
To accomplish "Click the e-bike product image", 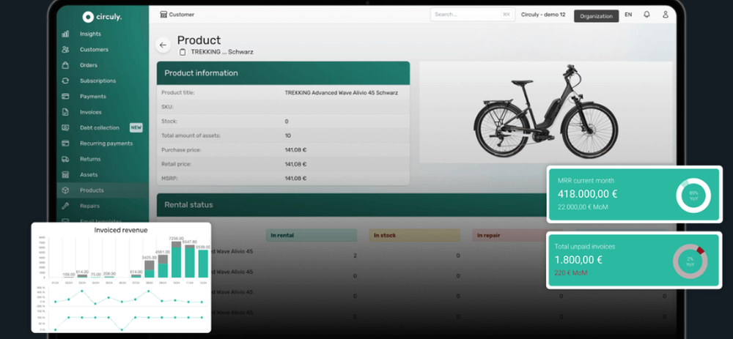I will [545, 112].
